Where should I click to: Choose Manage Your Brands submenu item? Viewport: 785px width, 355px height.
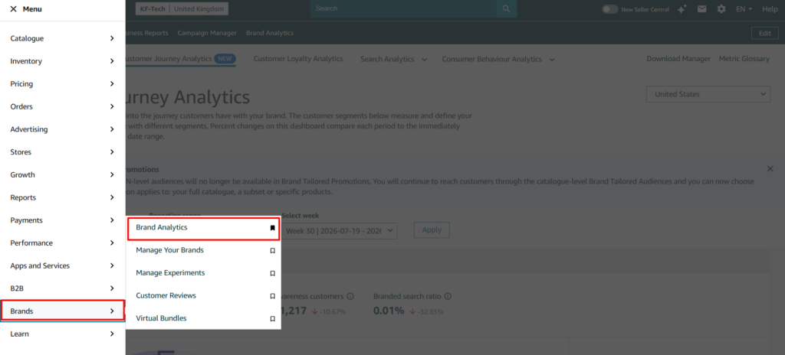[x=203, y=250]
